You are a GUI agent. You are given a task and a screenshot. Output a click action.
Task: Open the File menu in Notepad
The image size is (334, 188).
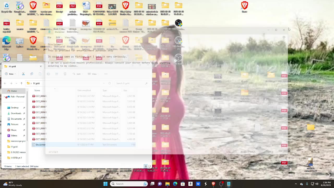click(x=49, y=38)
